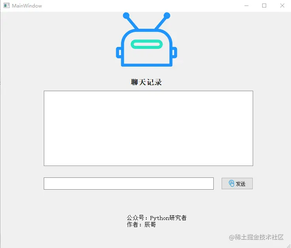291x248 pixels.
Task: Click the finger-tap icon on the send button
Action: coord(231,183)
